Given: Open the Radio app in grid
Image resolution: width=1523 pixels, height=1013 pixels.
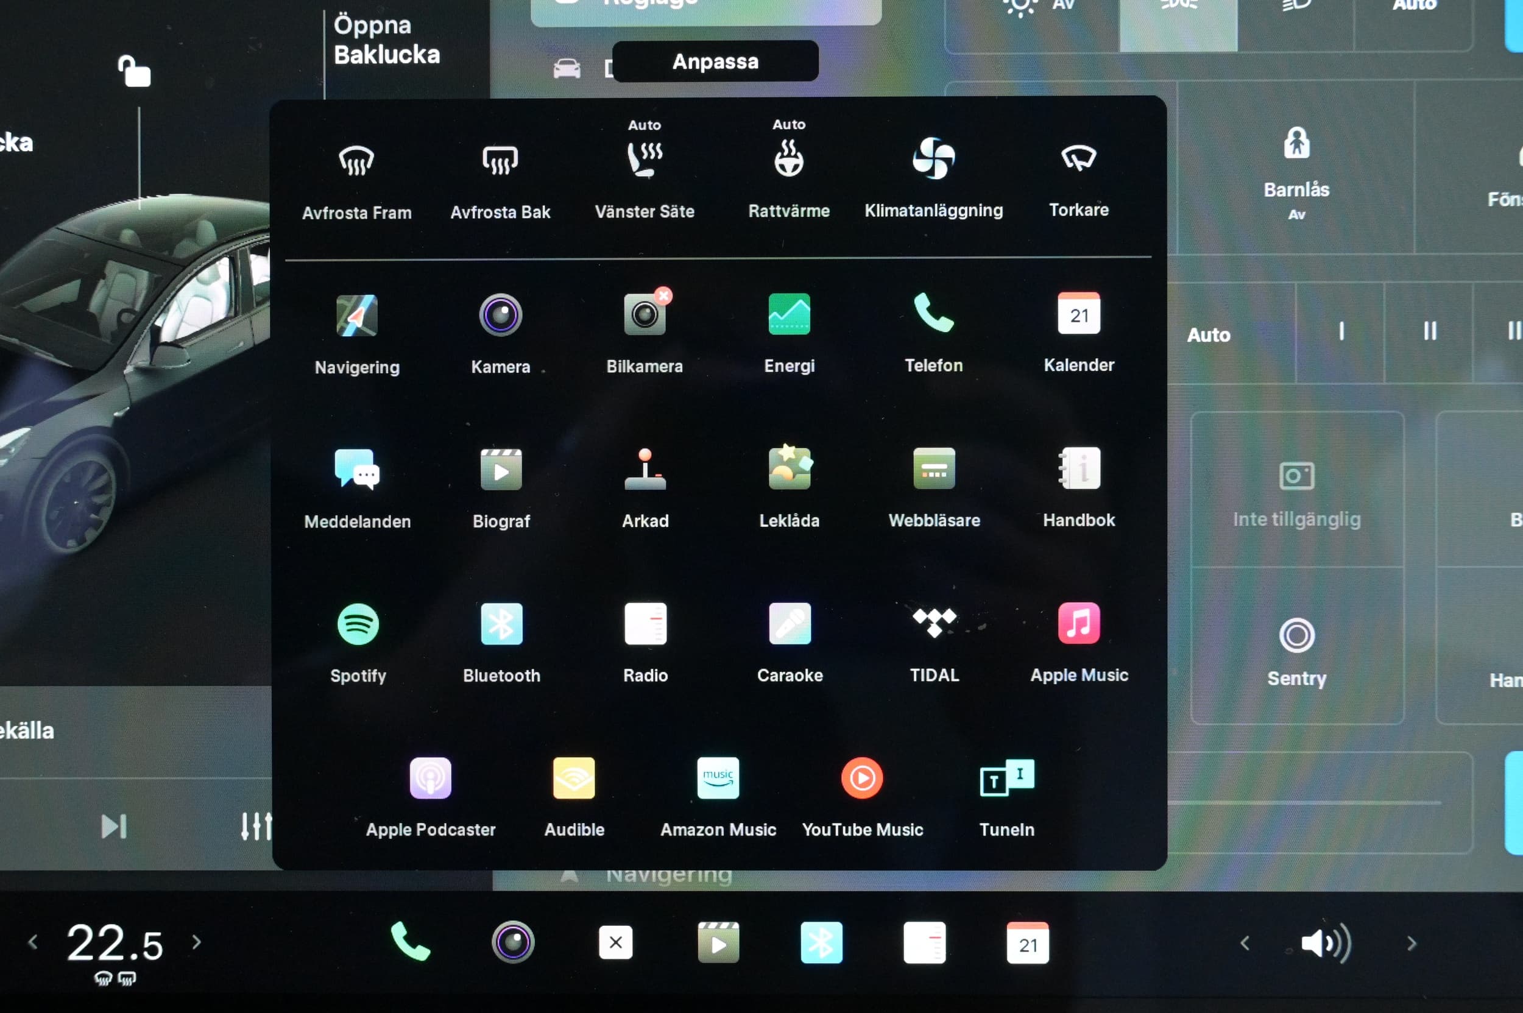Looking at the screenshot, I should point(646,623).
